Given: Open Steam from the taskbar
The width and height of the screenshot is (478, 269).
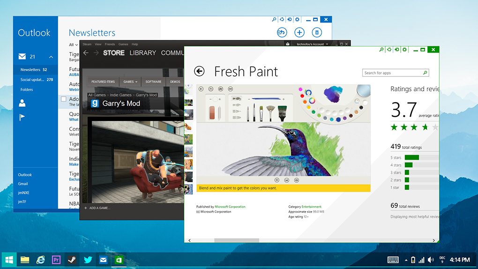Looking at the screenshot, I should point(72,260).
